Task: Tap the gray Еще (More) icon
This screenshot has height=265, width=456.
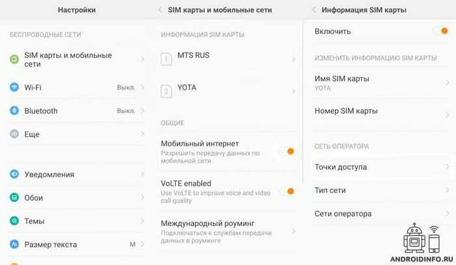Action: pyautogui.click(x=14, y=133)
